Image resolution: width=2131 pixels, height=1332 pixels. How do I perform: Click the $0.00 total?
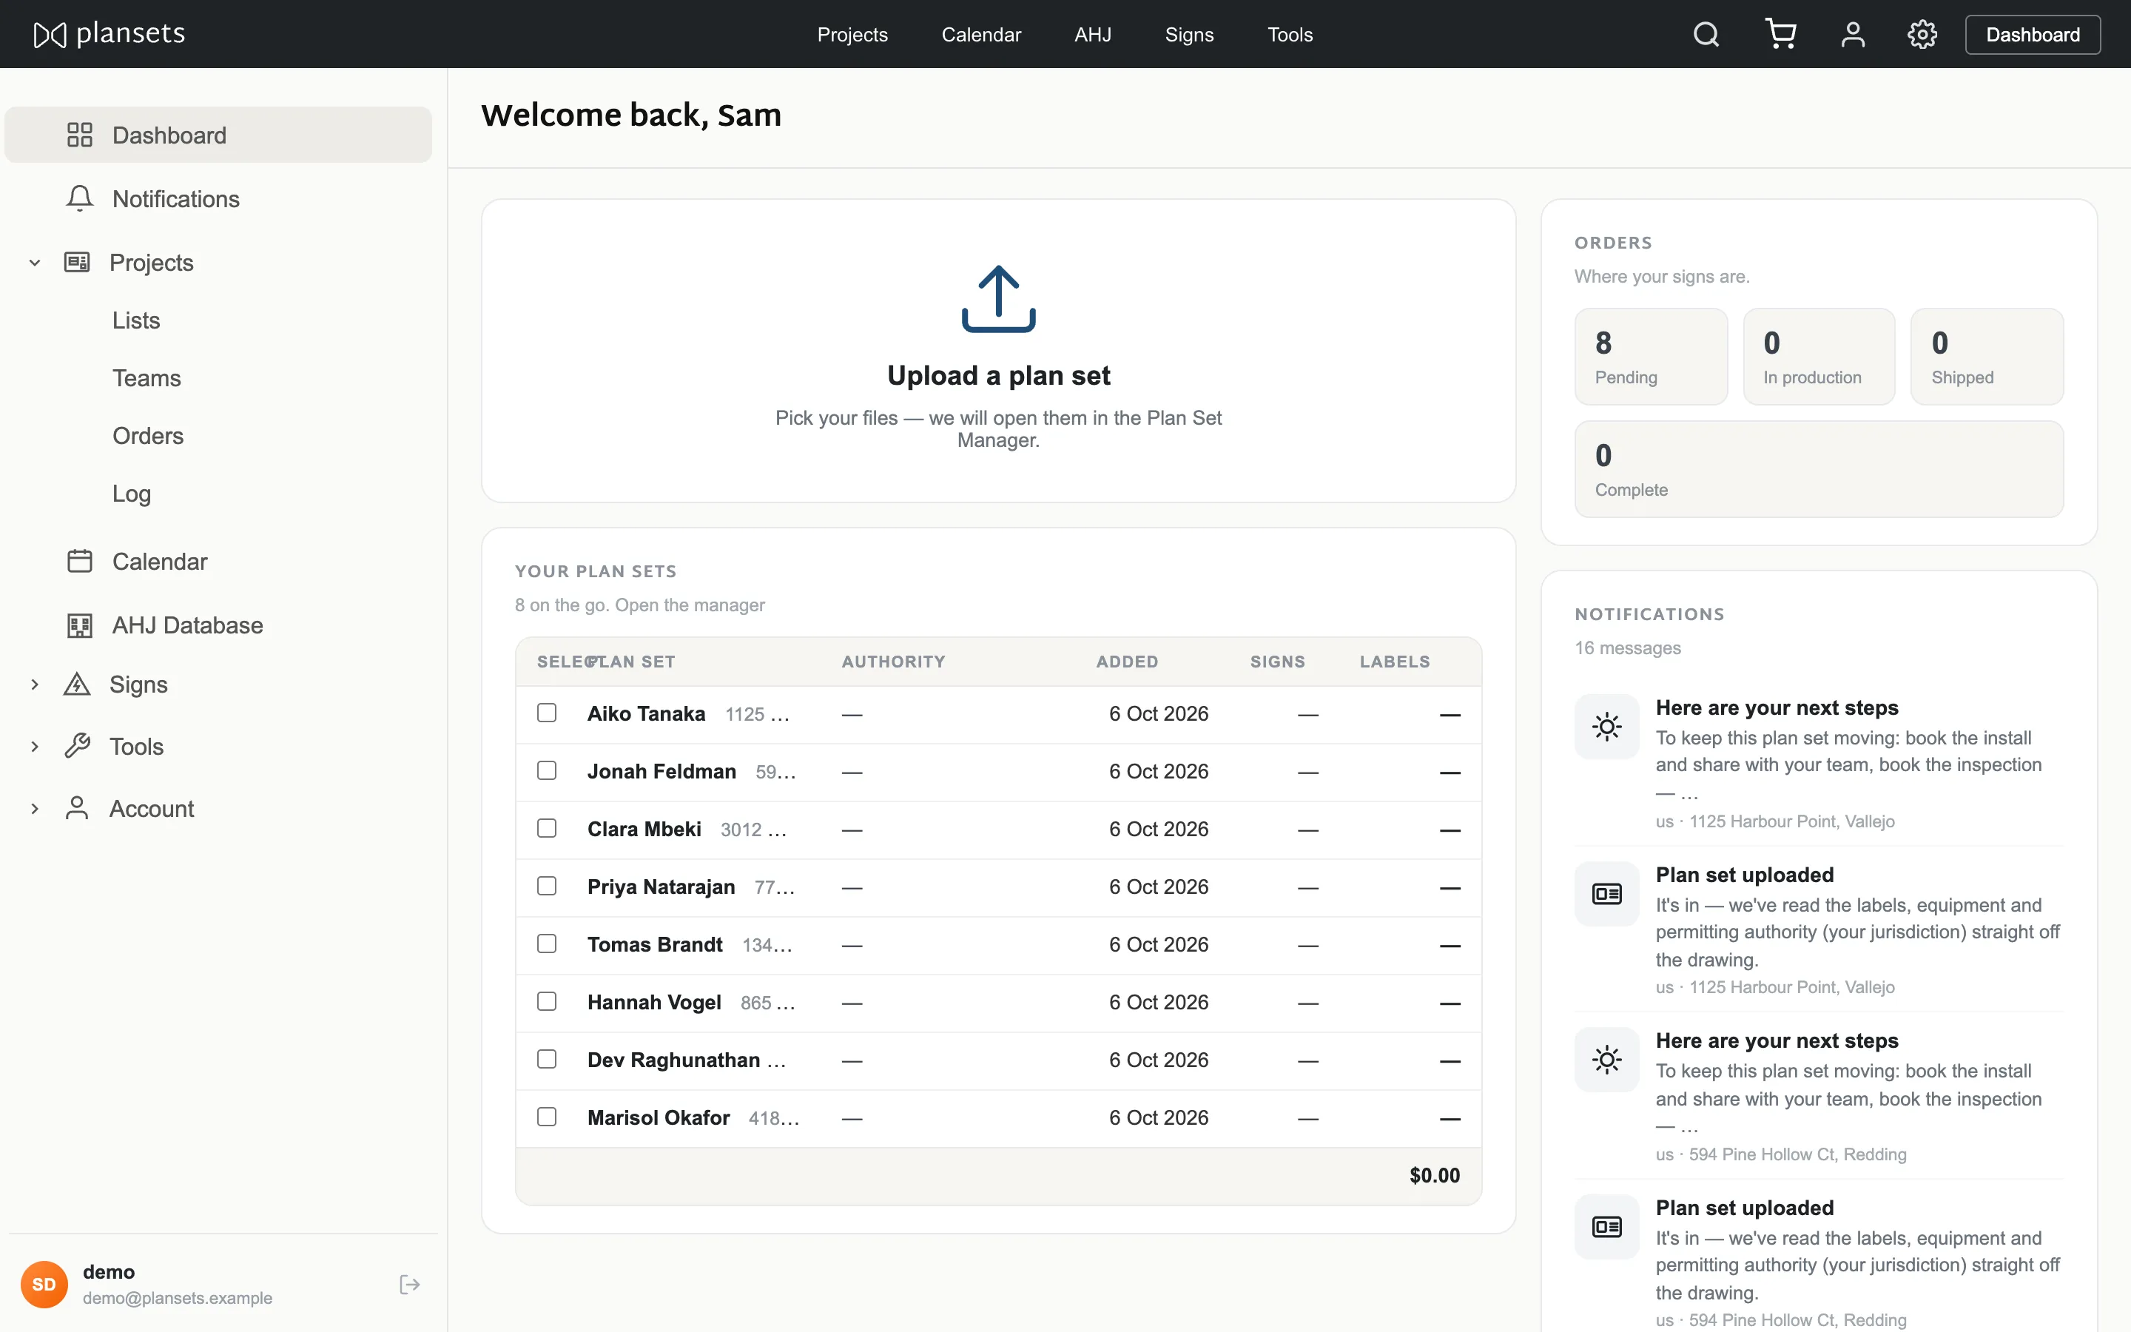[1433, 1175]
